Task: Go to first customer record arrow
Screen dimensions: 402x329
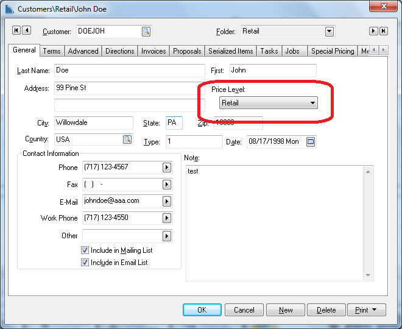Action: coord(16,30)
